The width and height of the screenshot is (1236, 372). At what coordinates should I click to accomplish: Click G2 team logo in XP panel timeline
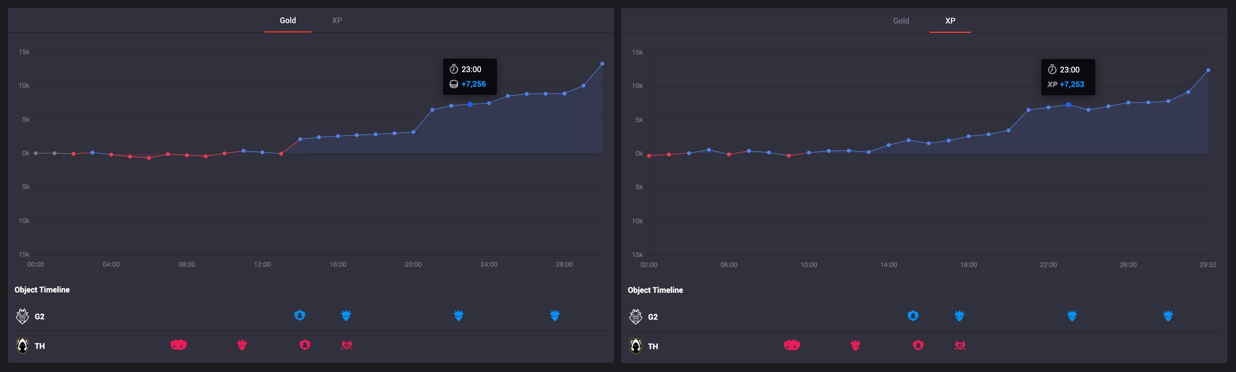(x=635, y=316)
